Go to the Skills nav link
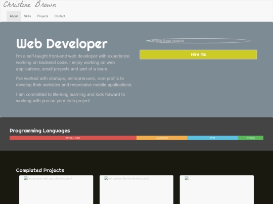 (27, 16)
